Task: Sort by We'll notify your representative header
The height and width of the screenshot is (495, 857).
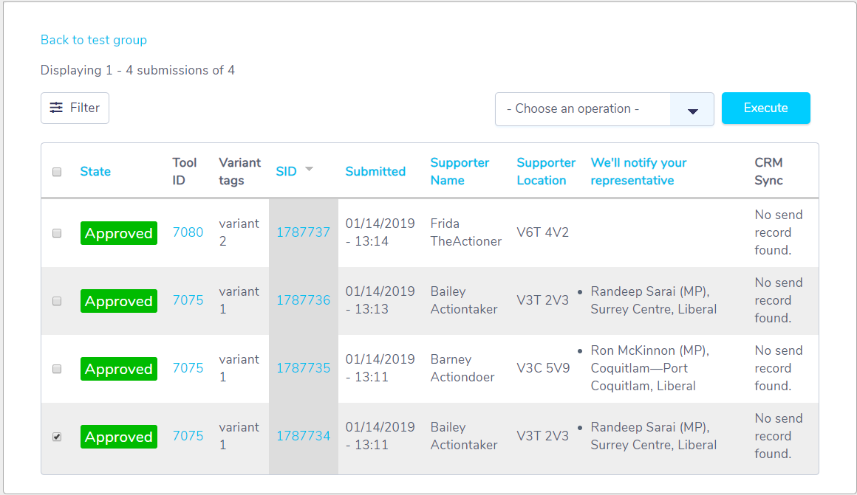Action: tap(639, 171)
